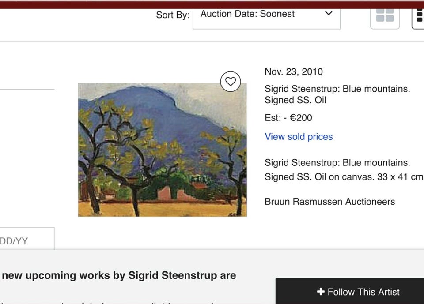
Task: Click the Sort By: label
Action: point(173,15)
